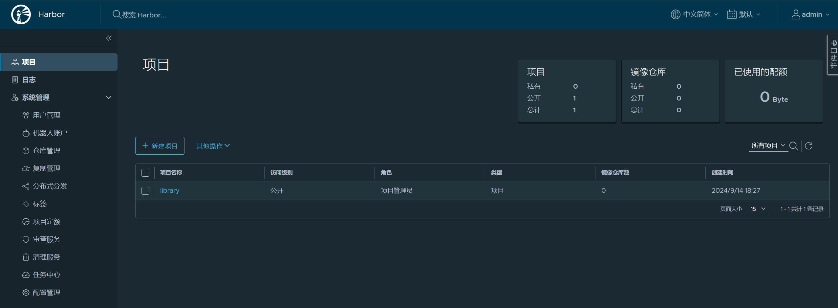Open the 其他操作 dropdown
Viewport: 838px width, 308px height.
tap(213, 146)
